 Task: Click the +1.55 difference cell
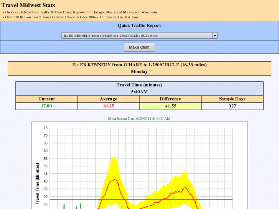170,106
